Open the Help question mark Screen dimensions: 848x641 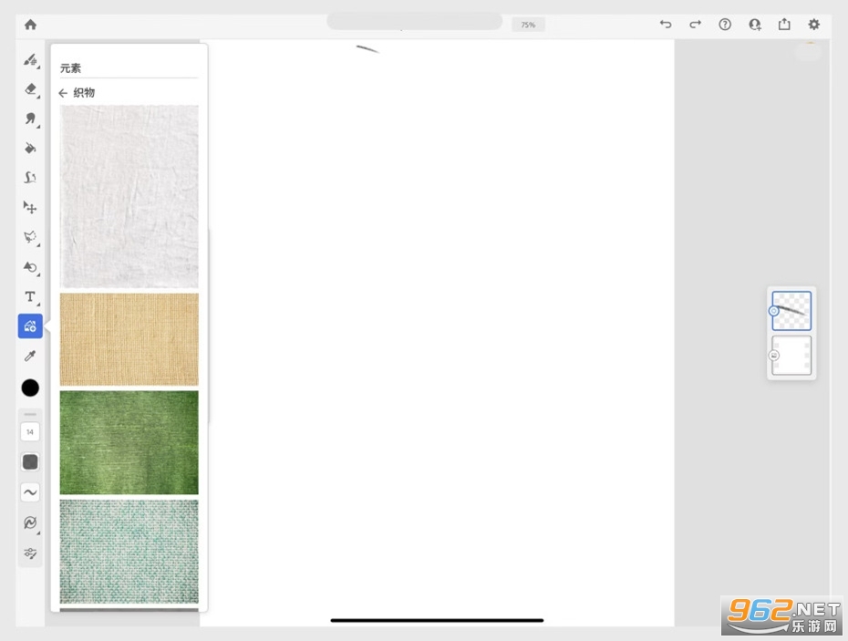725,25
